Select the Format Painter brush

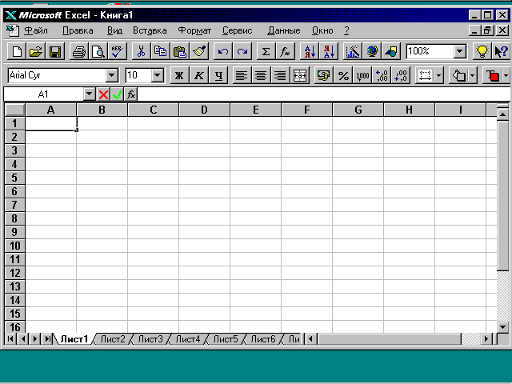coord(199,51)
